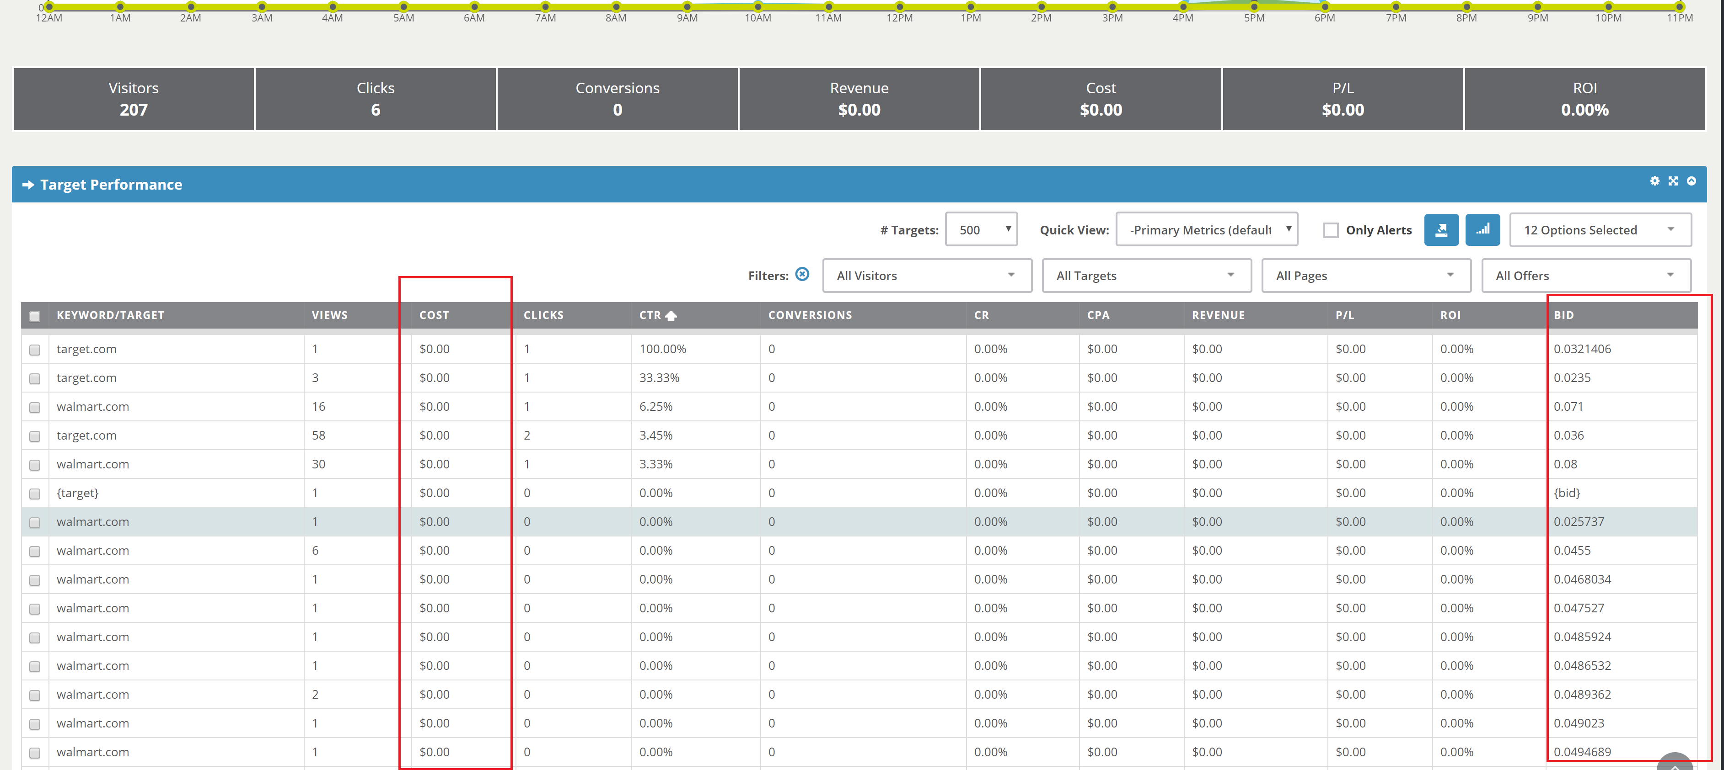Toggle the select-all checkbox in table header
Viewport: 1724px width, 770px height.
35,316
